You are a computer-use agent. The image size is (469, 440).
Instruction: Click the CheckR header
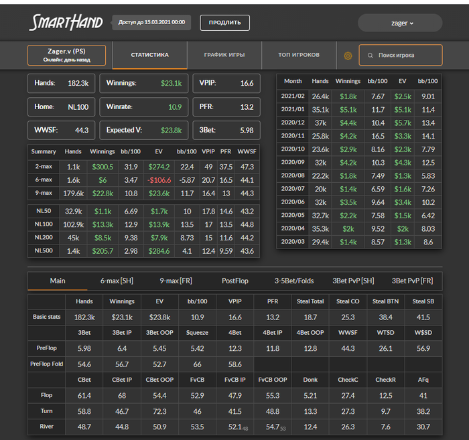(385, 380)
